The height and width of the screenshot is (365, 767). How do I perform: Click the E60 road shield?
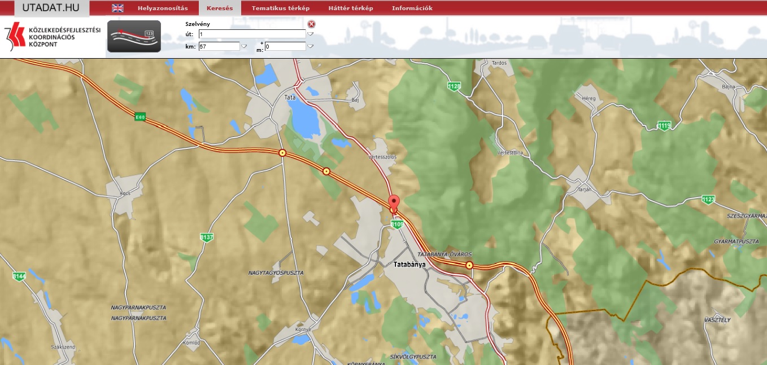point(140,117)
